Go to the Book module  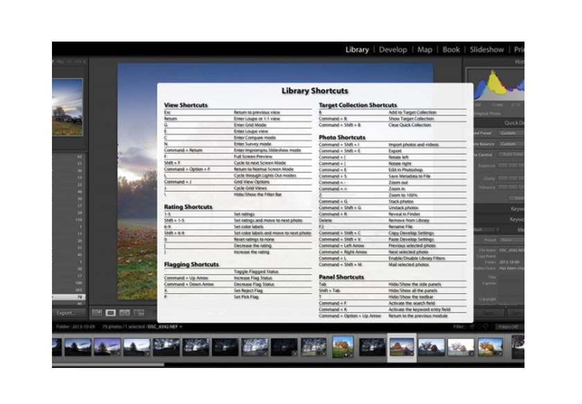(x=451, y=50)
